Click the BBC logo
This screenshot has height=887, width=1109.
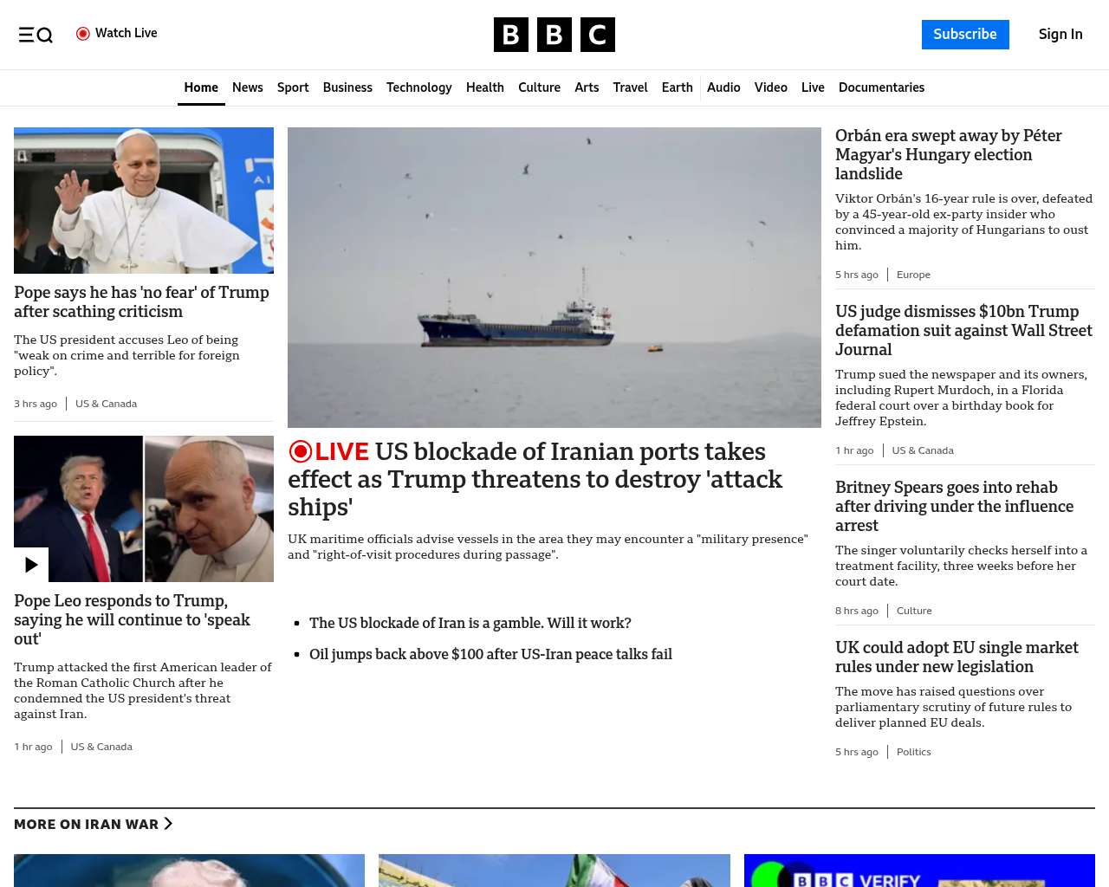coord(554,35)
